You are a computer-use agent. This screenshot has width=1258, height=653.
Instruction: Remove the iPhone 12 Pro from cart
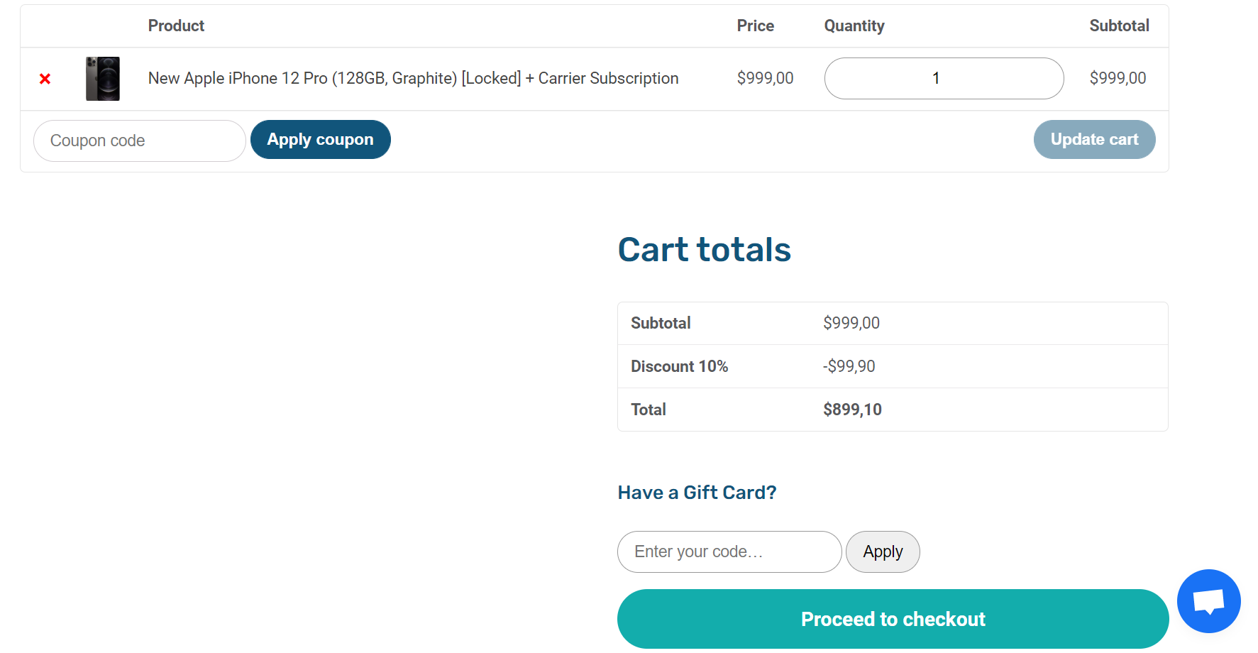45,79
